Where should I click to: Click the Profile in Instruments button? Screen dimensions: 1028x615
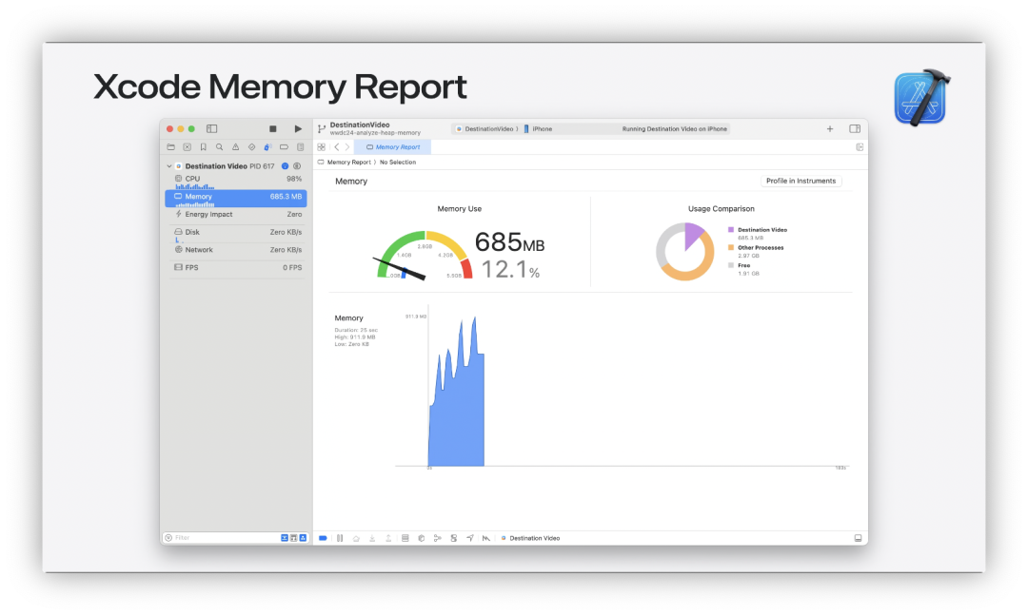[x=801, y=181]
